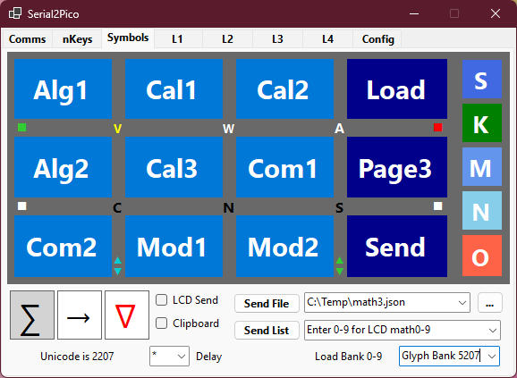Click the red square indicator

click(x=438, y=128)
